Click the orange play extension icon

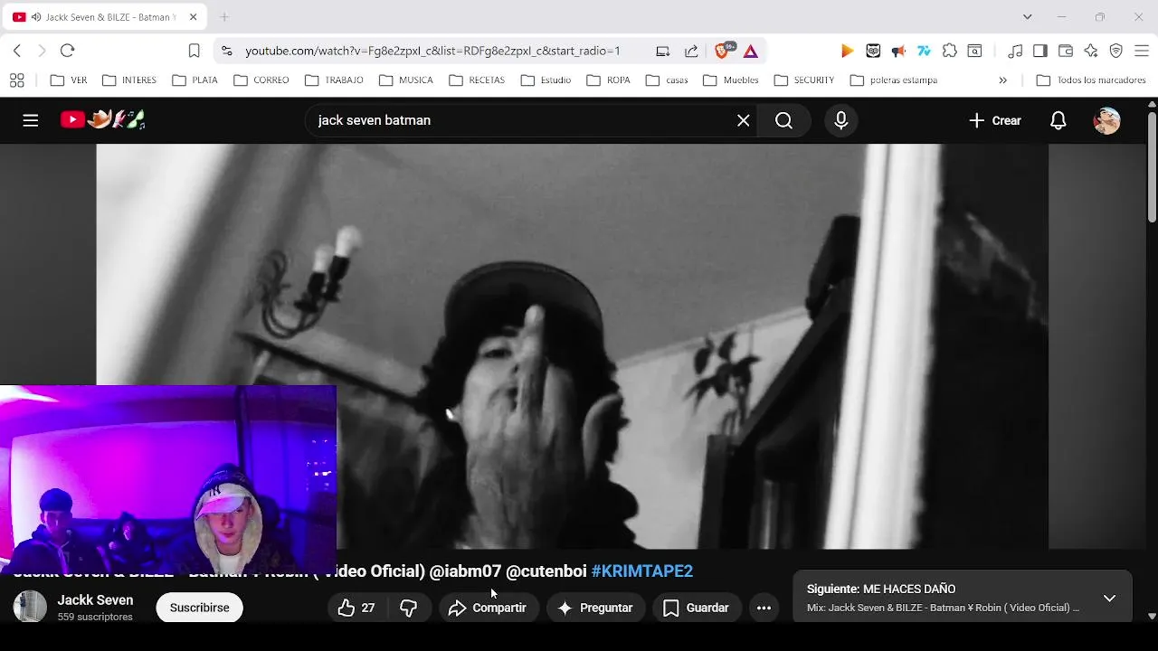(x=847, y=51)
